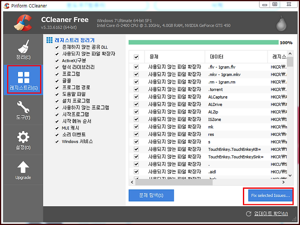Viewport: 300px width, 225px height.
Task: Select the TouchEnkey.TouchEnkeySink= entry
Action: (236, 157)
